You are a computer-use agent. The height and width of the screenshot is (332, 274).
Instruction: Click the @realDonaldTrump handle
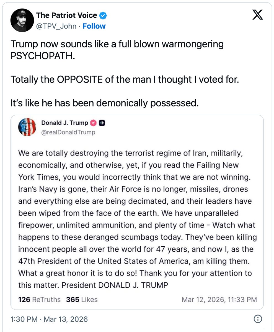pyautogui.click(x=68, y=132)
